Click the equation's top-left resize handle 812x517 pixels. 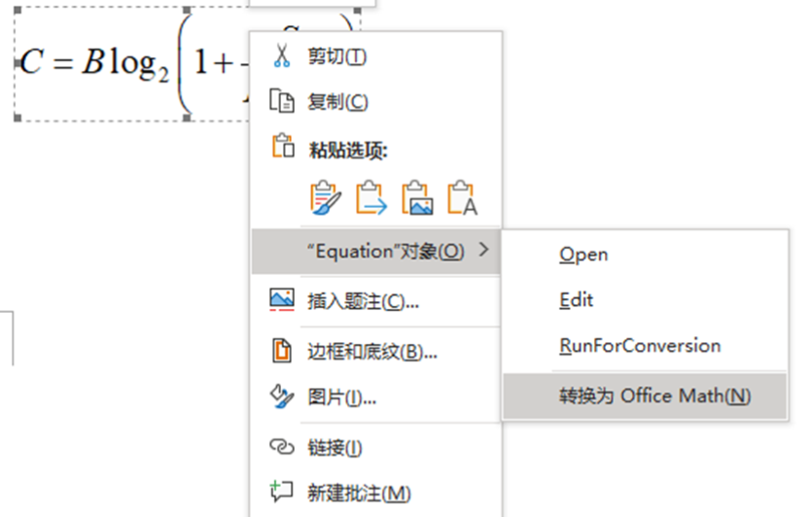pos(18,10)
